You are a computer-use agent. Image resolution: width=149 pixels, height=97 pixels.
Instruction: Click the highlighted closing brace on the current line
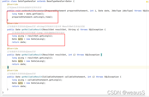pos(8,67)
